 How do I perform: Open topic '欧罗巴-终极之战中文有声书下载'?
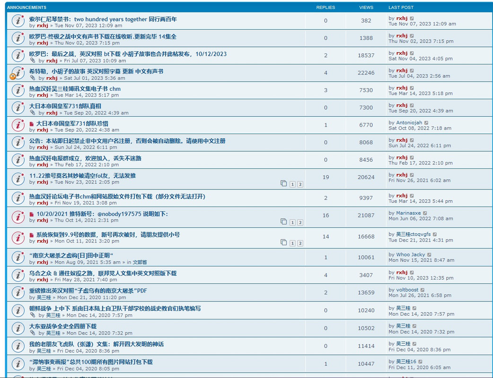[103, 36]
